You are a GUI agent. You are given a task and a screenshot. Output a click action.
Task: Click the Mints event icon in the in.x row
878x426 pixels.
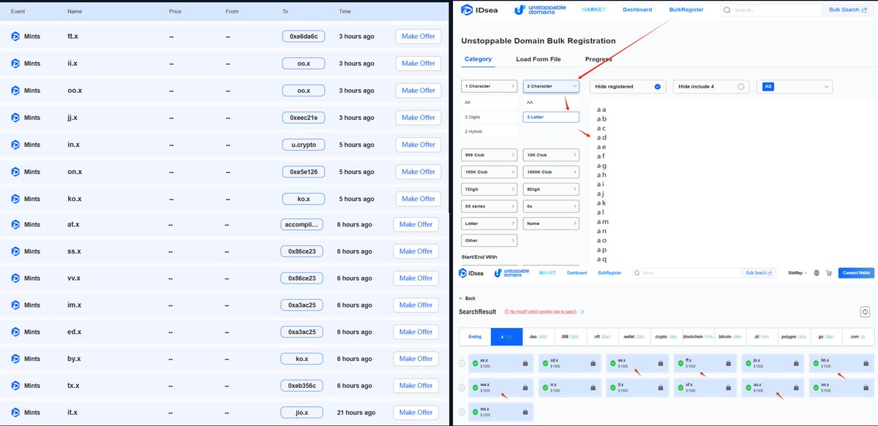coord(15,145)
